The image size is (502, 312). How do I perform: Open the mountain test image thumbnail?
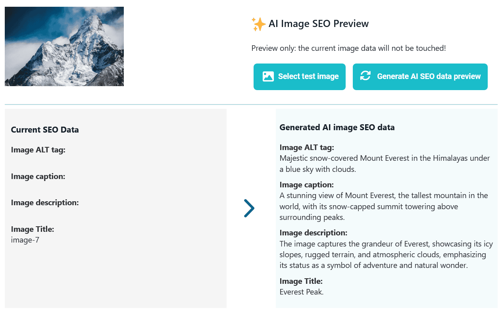[x=64, y=46]
